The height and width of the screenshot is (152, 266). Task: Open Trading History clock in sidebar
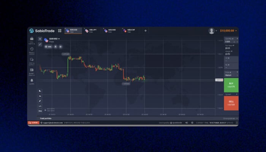[32, 51]
